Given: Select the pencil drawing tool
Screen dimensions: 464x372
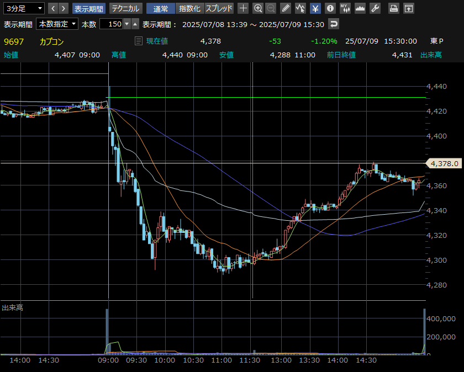Looking at the screenshot, I should pyautogui.click(x=286, y=8).
